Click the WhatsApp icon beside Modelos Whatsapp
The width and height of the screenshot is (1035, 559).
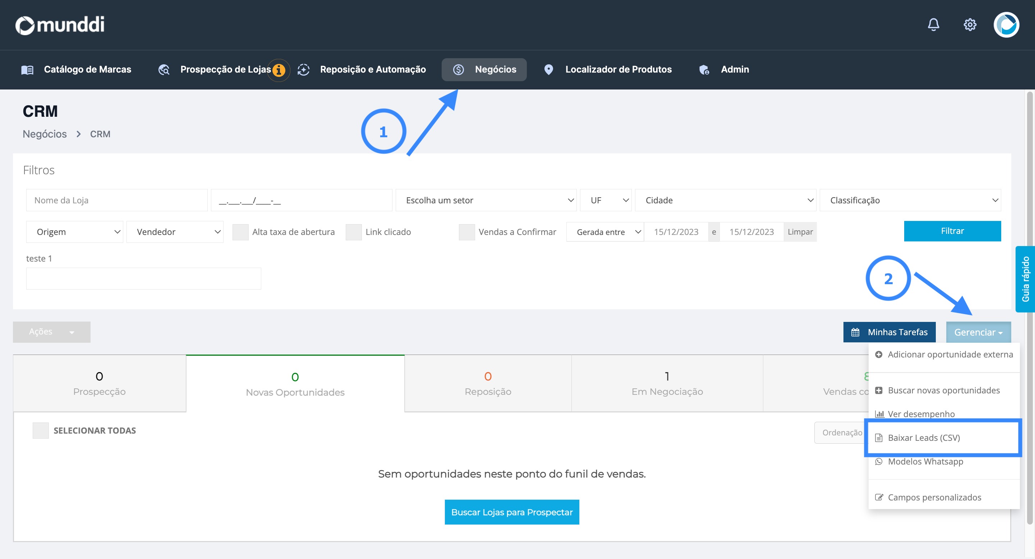[x=879, y=461]
